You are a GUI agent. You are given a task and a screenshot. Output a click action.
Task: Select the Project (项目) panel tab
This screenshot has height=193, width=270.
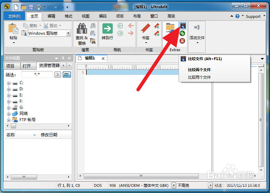click(12, 66)
